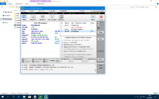Toggle the S.M.A.R.T. error logs checkbox

[x=62, y=45]
